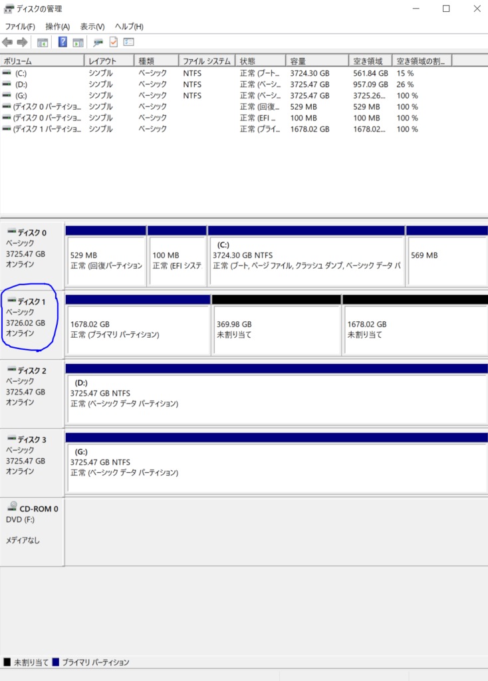Open the 表示(V) menu
This screenshot has height=681, width=488.
[92, 27]
